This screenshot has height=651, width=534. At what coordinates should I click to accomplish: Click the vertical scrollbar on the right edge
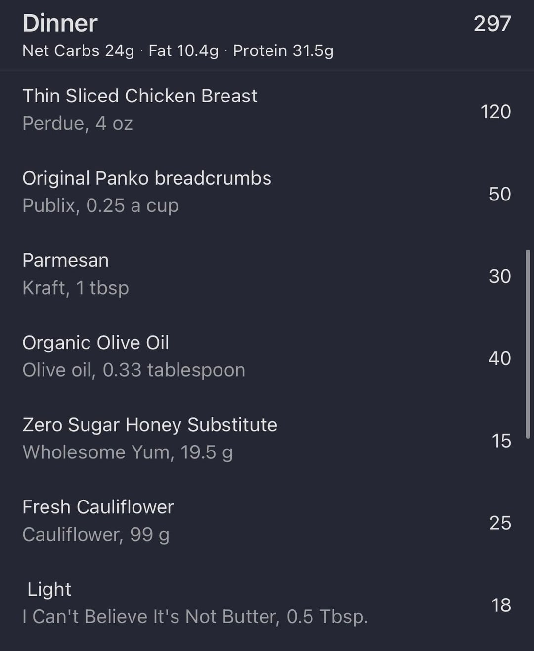(528, 344)
